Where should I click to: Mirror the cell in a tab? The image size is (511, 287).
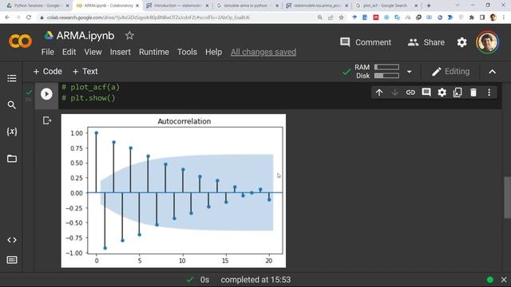(x=458, y=92)
